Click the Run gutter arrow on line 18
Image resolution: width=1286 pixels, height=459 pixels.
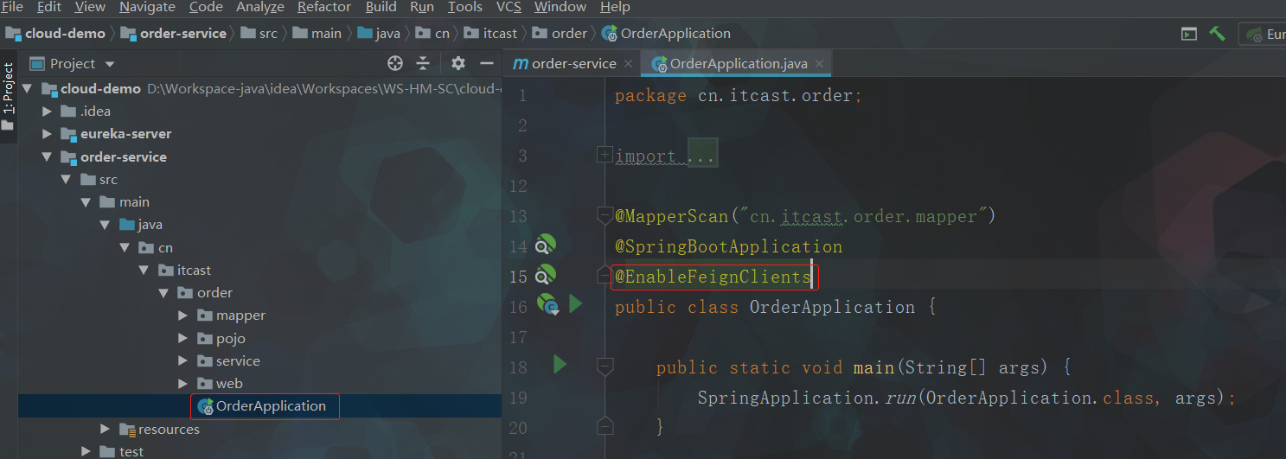click(560, 366)
